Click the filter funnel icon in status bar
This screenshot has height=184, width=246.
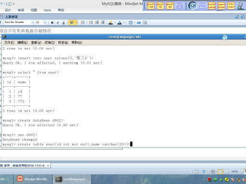[204, 172]
